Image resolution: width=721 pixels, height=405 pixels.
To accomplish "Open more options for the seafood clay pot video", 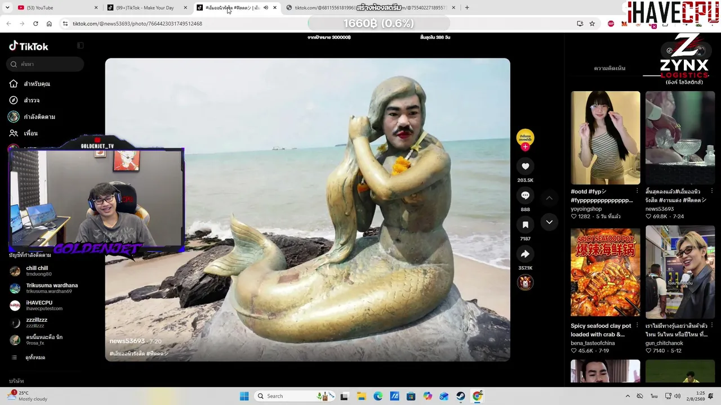I will click(x=637, y=326).
